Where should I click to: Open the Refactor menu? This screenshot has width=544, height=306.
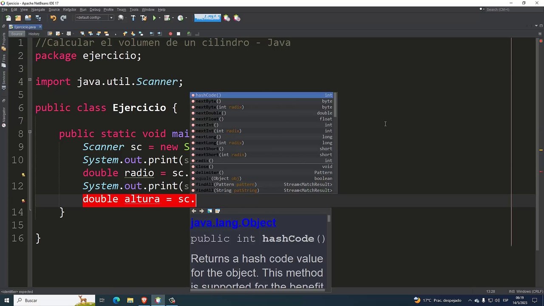point(70,9)
